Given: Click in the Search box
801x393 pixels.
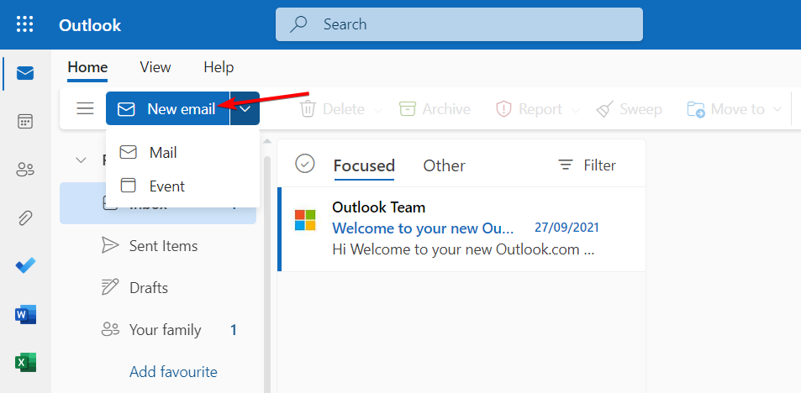Looking at the screenshot, I should 459,24.
